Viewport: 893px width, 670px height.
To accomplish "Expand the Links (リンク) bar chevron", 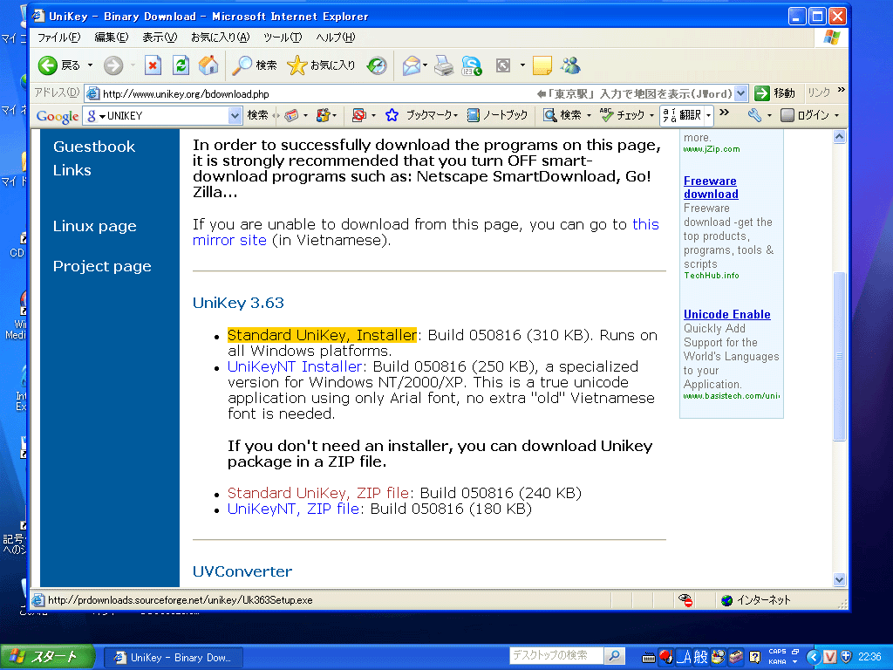I will coord(842,90).
